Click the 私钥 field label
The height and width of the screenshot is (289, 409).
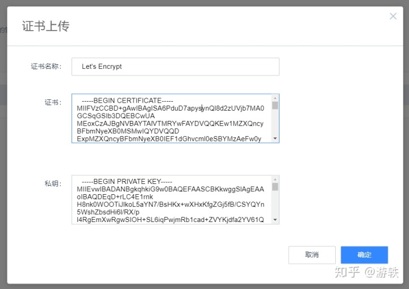(x=52, y=183)
